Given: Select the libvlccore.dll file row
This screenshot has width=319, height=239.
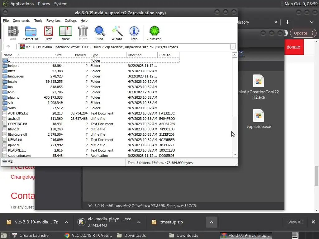Looking at the screenshot, I should (91, 134).
